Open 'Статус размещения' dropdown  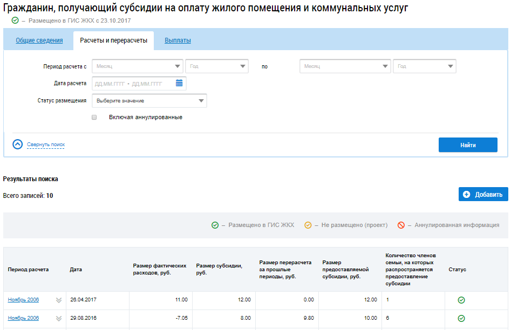[149, 101]
